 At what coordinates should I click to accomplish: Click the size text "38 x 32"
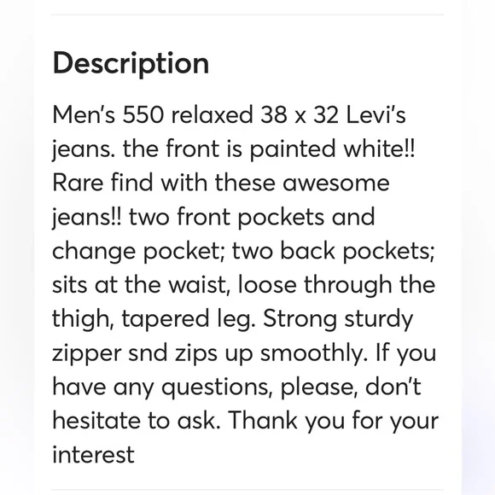[300, 114]
